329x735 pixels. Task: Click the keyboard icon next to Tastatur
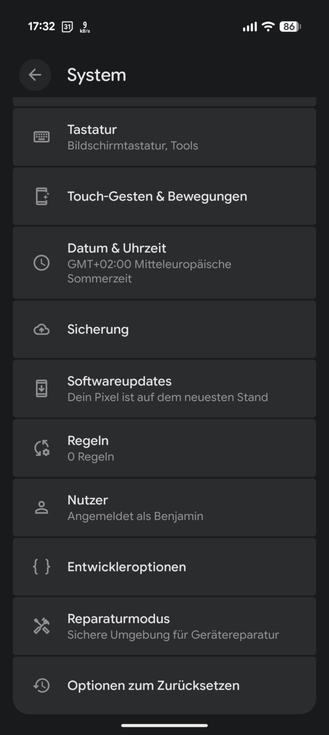[42, 137]
